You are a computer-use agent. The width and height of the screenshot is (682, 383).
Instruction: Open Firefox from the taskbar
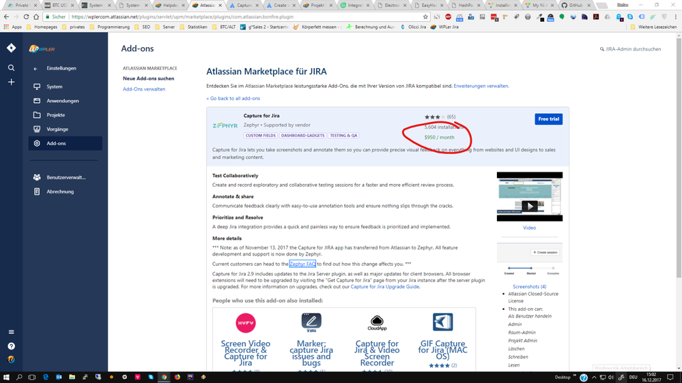177,377
